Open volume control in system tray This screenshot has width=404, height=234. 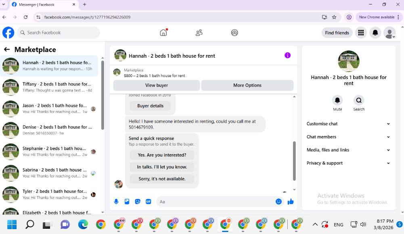tap(363, 224)
